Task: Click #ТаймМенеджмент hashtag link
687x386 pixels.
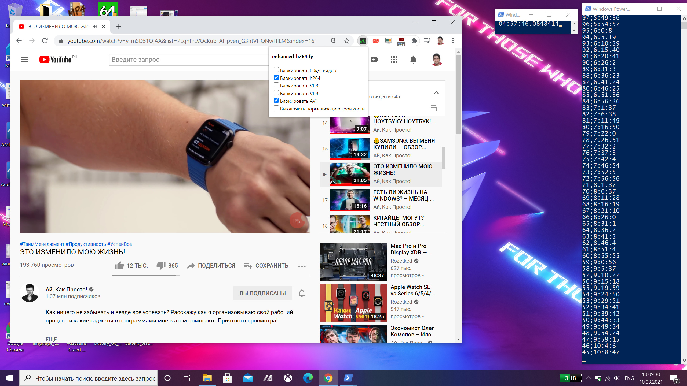Action: coord(42,244)
